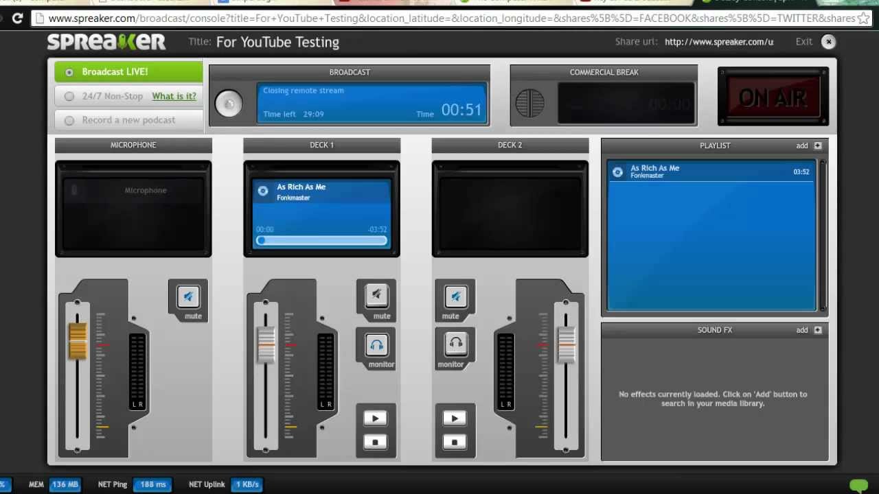The height and width of the screenshot is (494, 879).
Task: Click the Deck 1 track progress bar
Action: [321, 241]
